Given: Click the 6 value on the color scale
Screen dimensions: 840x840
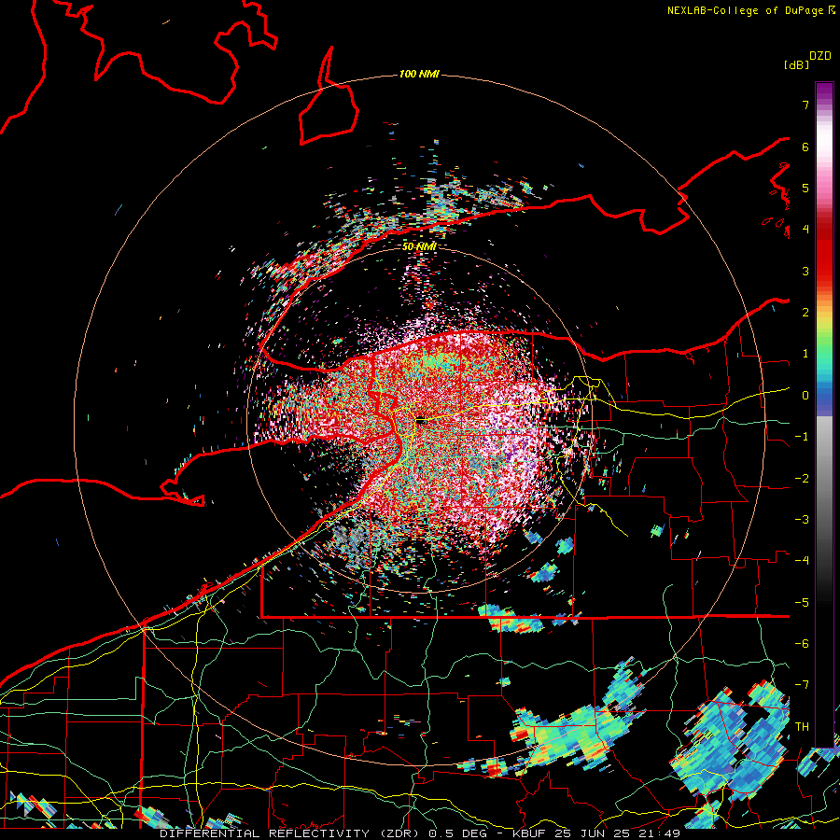Looking at the screenshot, I should 805,147.
